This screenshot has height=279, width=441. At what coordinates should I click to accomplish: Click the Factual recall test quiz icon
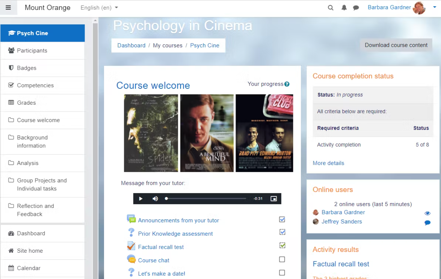[131, 246]
